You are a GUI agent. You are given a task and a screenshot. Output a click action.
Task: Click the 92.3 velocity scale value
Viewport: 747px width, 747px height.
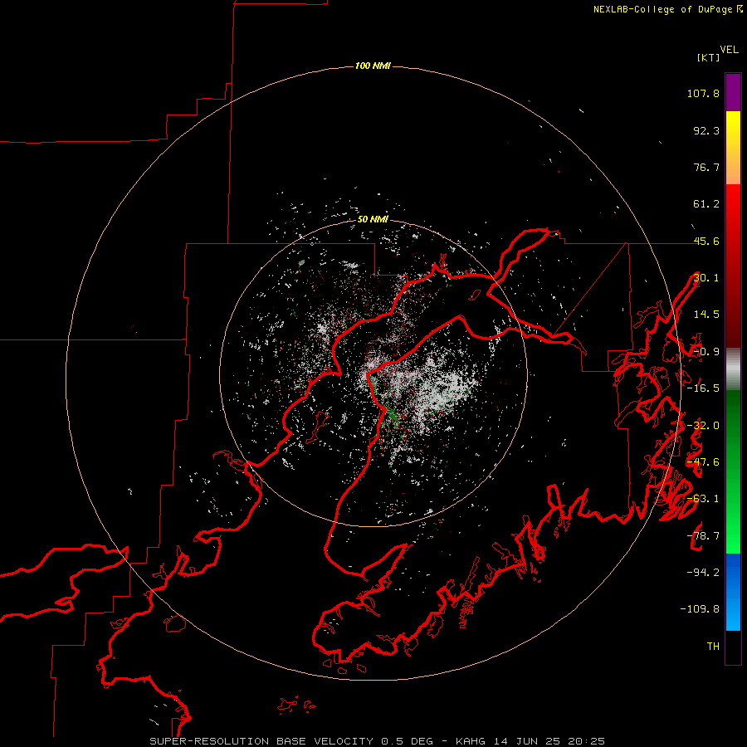(706, 130)
